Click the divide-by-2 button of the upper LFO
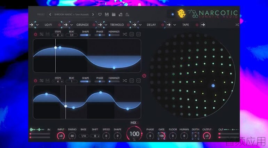The width and height of the screenshot is (268, 148). tap(132, 34)
